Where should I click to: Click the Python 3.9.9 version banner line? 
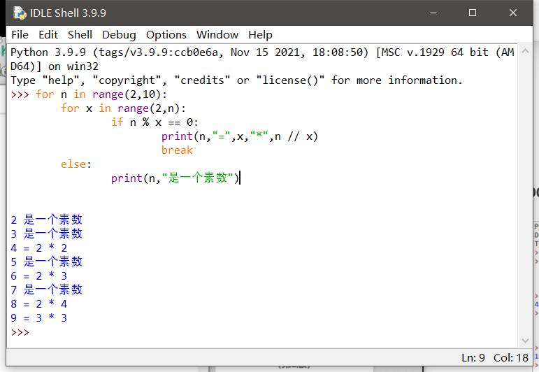[x=262, y=59]
